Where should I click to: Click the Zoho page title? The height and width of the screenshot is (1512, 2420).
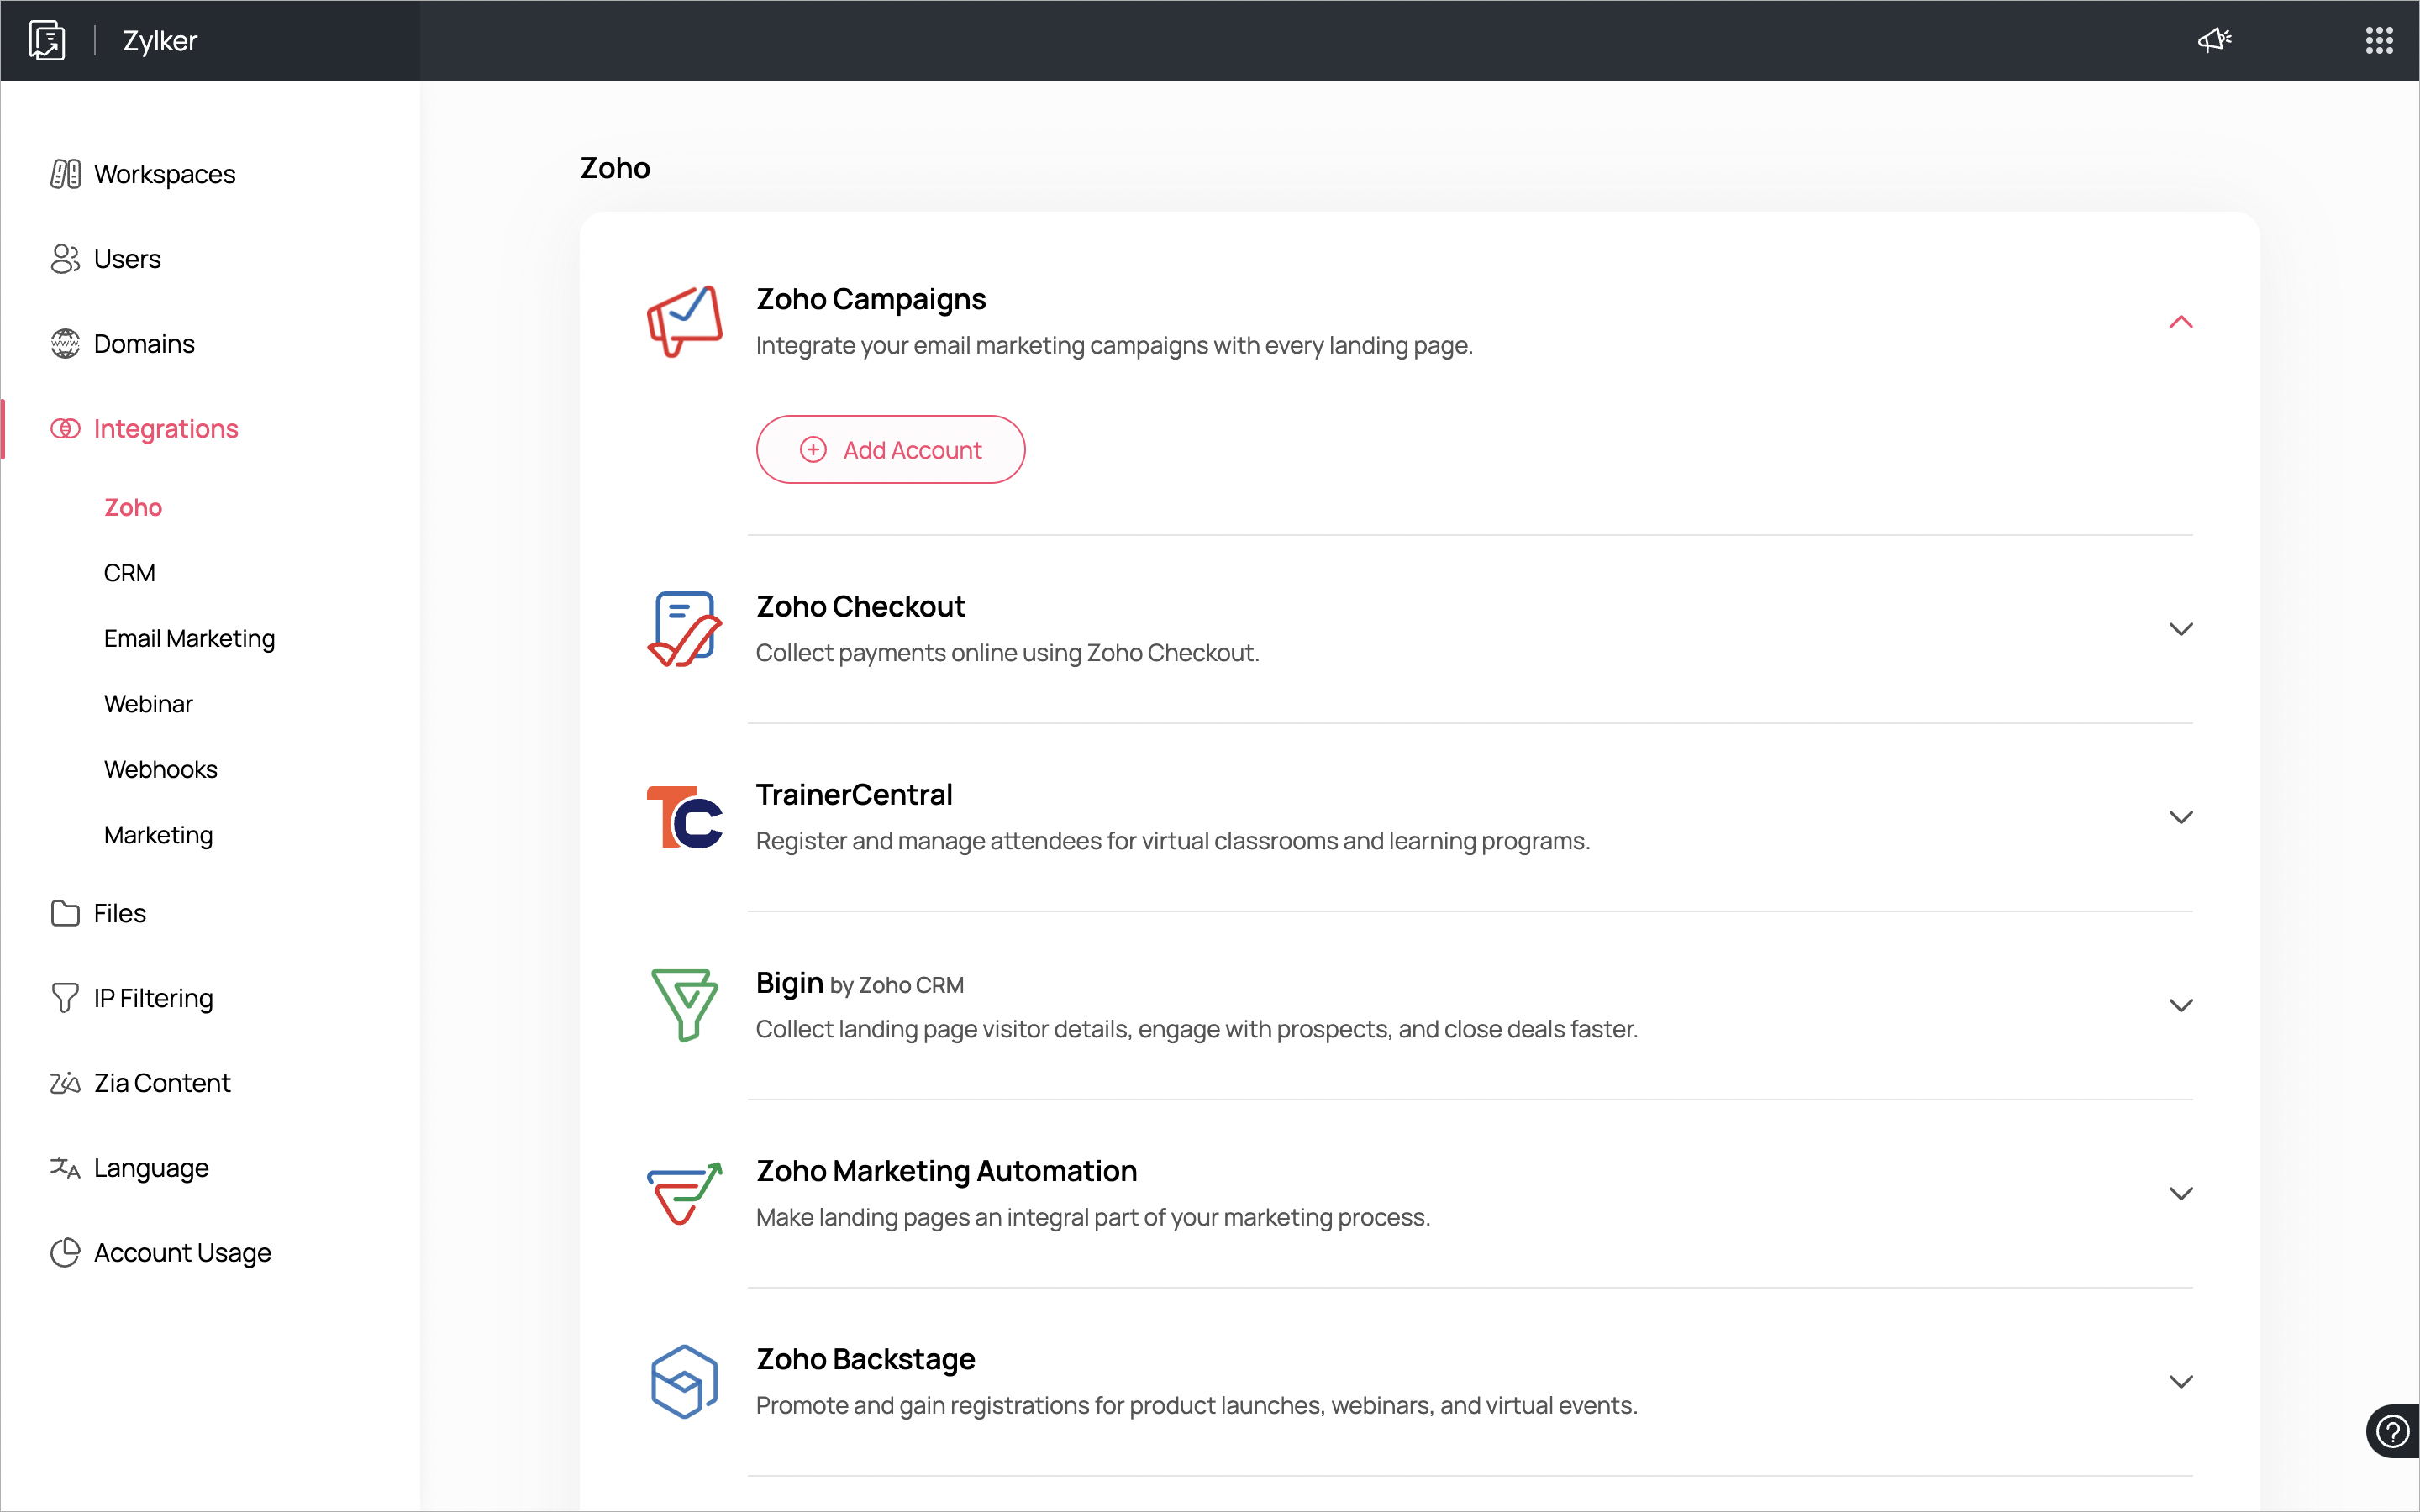click(x=615, y=168)
